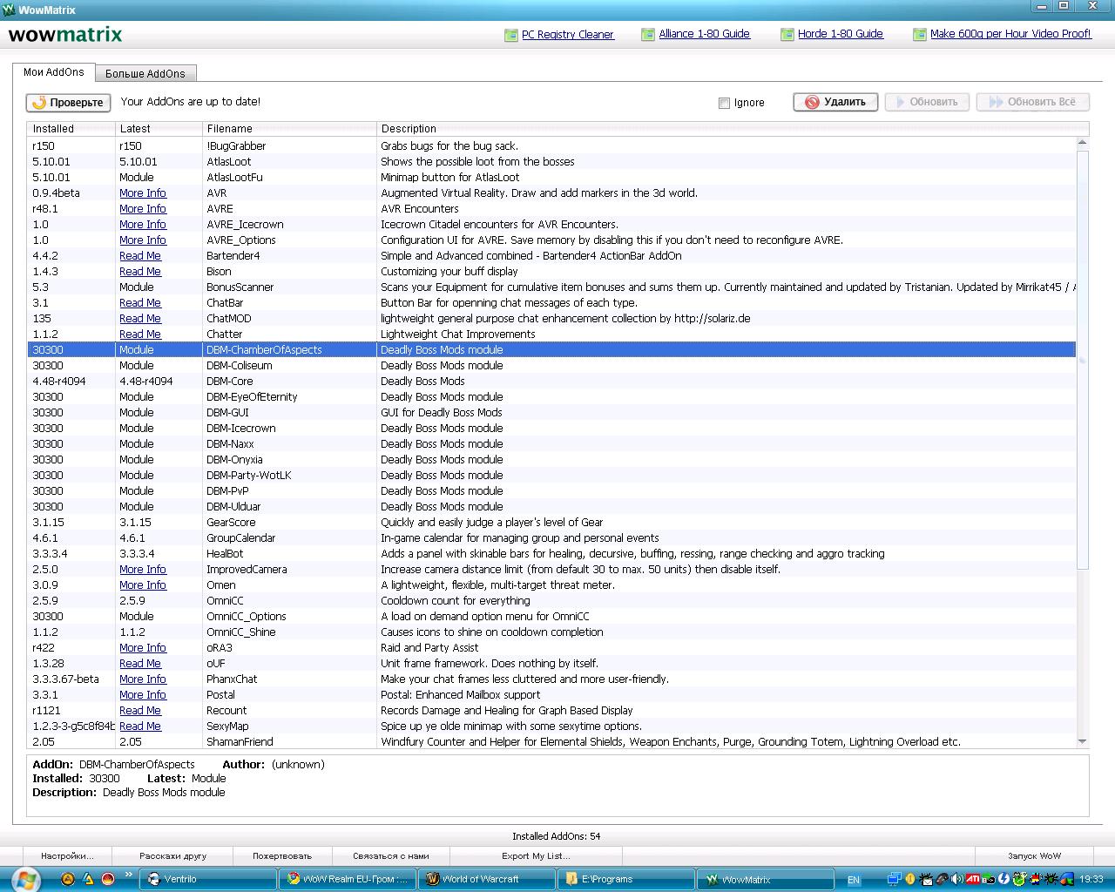Viewport: 1115px width, 892px height.
Task: Sort by the Installed column header
Action: (x=71, y=129)
